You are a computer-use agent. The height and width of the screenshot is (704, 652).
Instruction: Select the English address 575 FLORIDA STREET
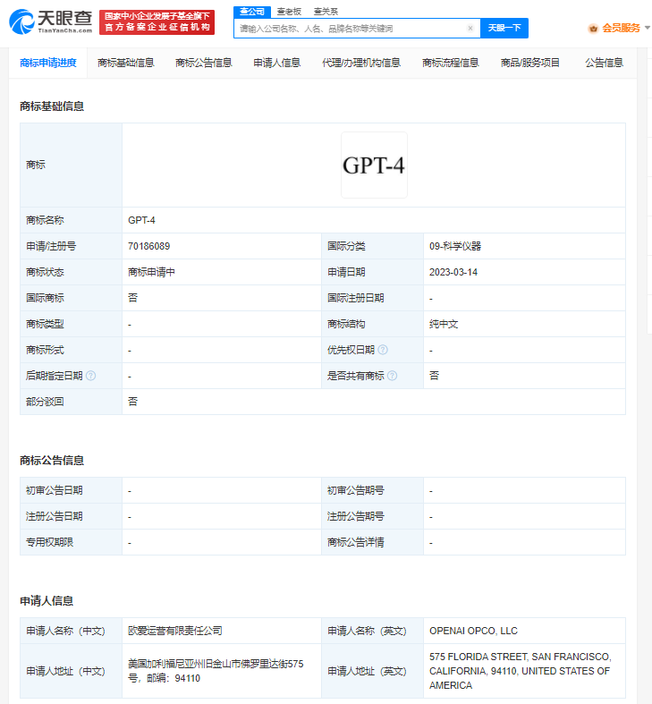point(521,671)
